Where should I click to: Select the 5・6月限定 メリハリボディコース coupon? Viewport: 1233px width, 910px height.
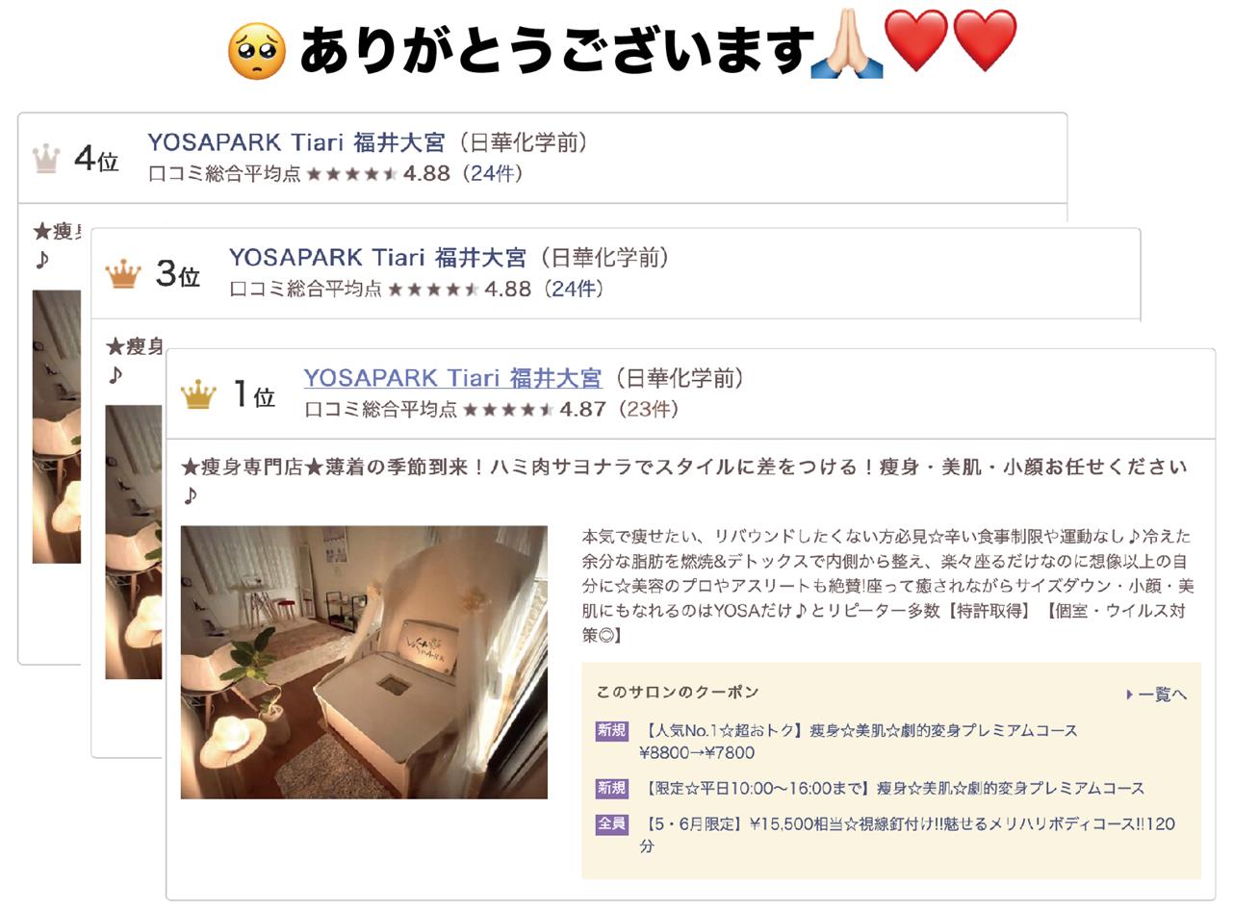point(907,835)
